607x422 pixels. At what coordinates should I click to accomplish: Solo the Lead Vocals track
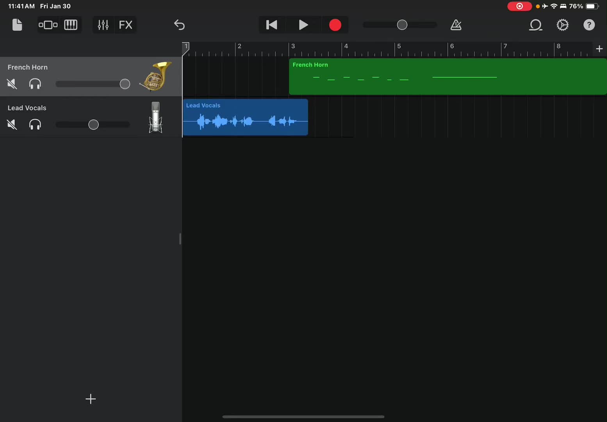pyautogui.click(x=35, y=124)
